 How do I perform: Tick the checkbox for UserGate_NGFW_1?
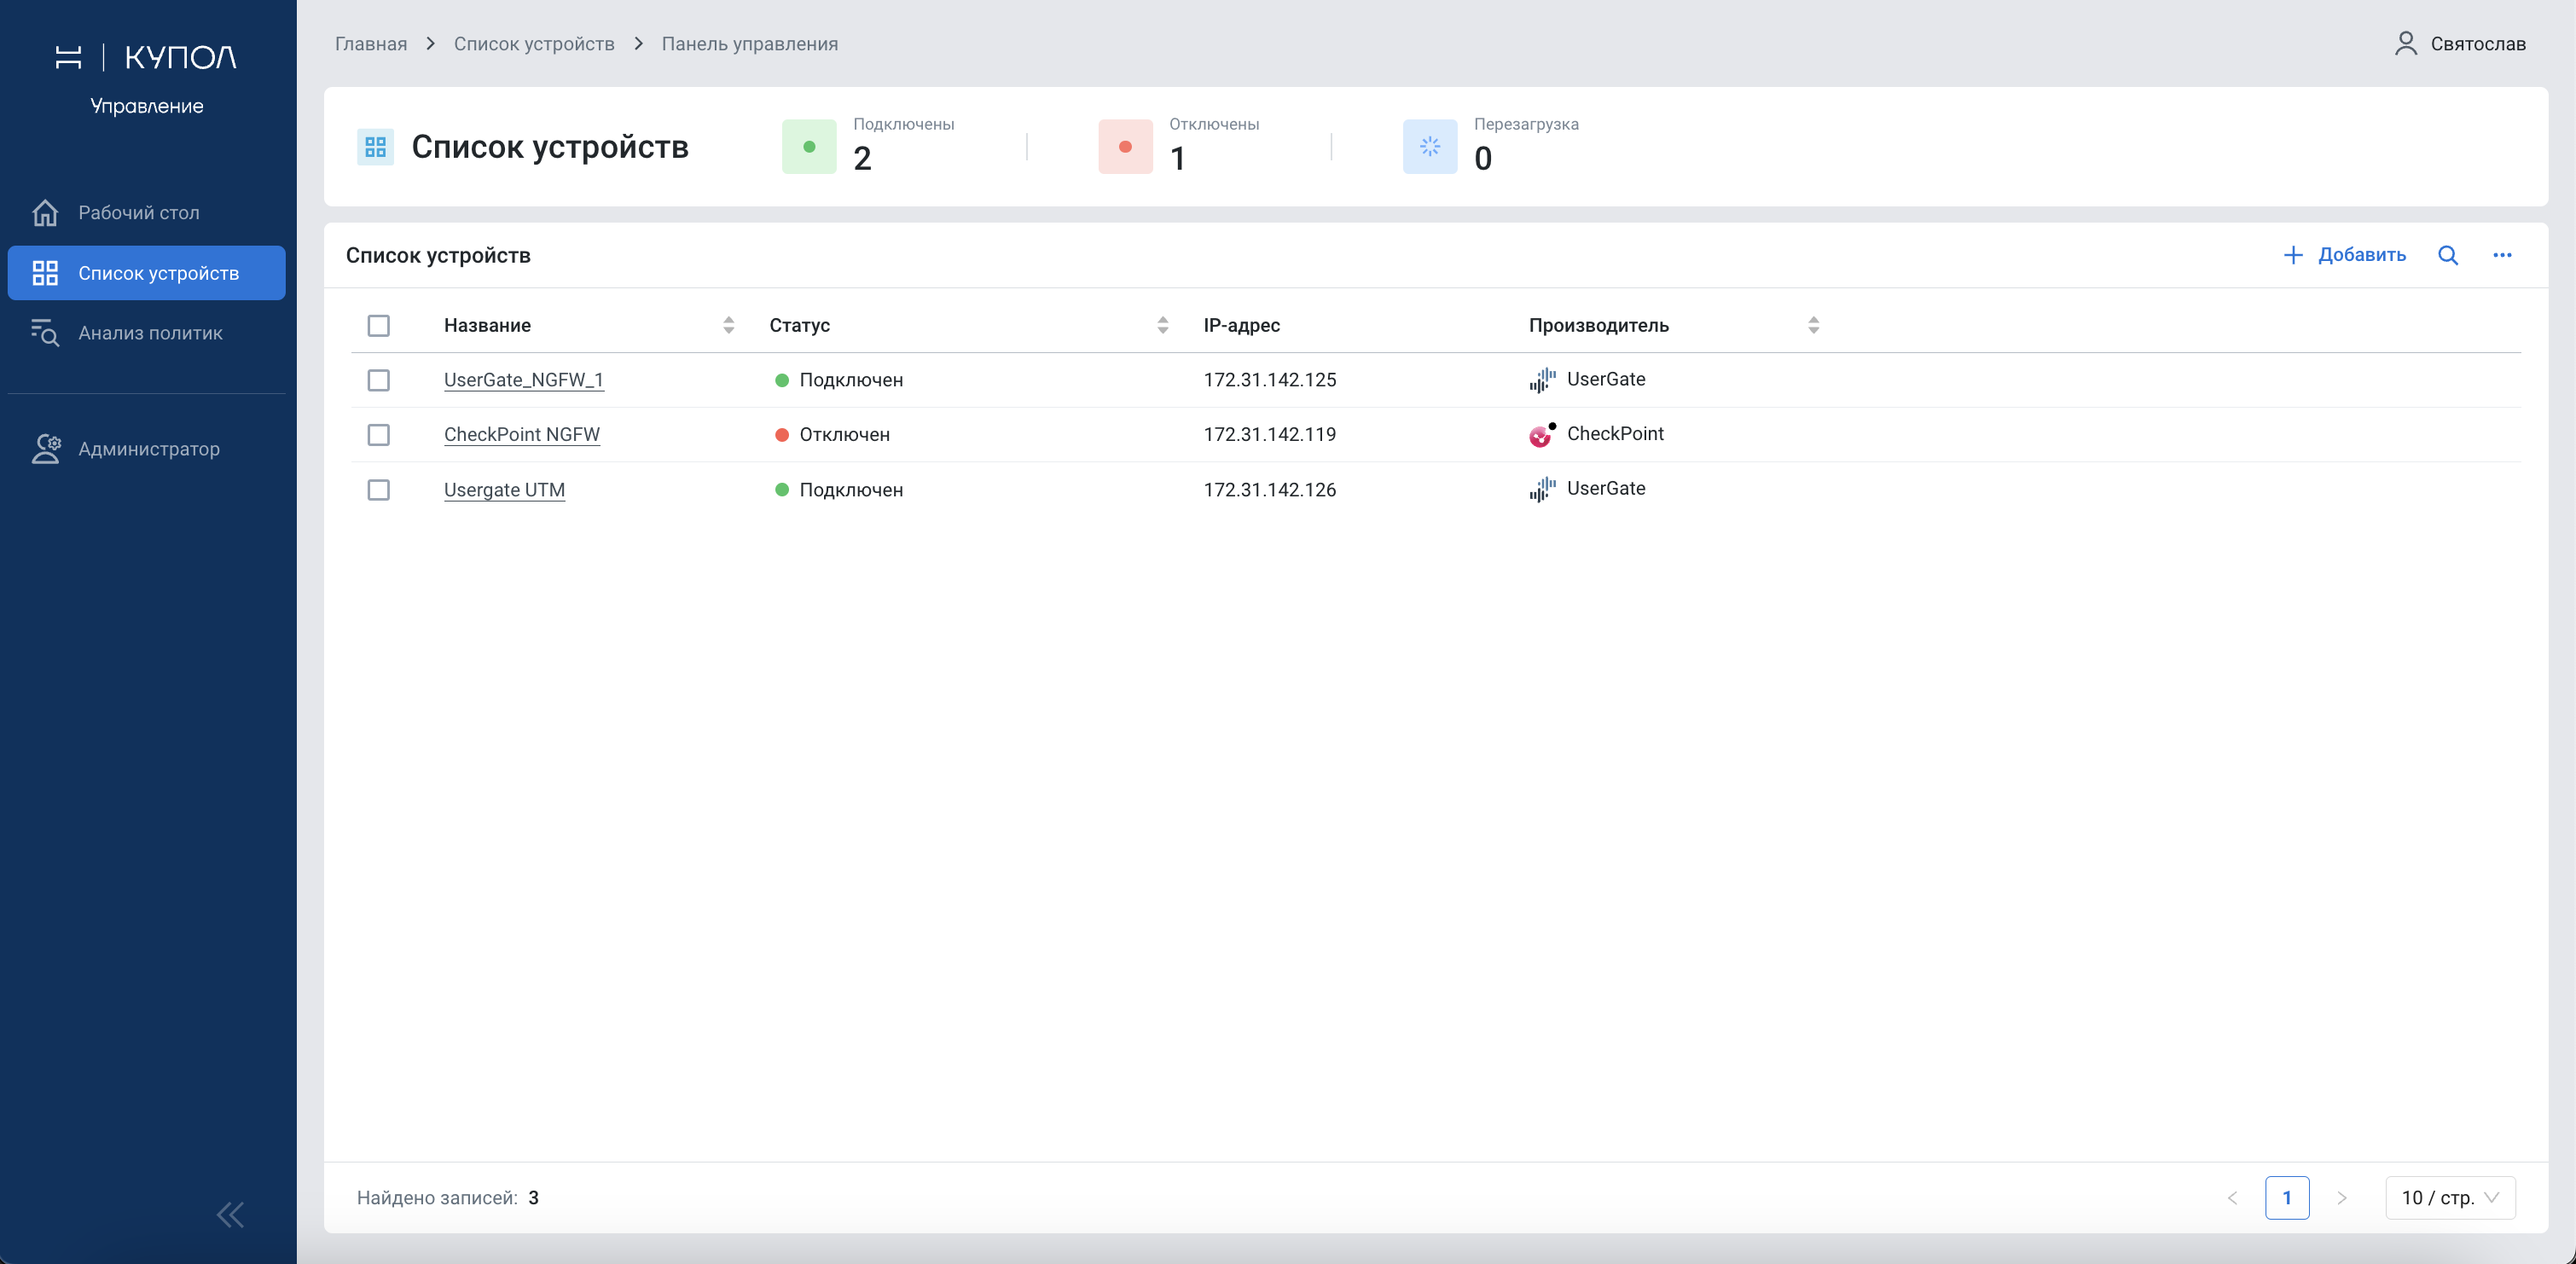(x=378, y=380)
